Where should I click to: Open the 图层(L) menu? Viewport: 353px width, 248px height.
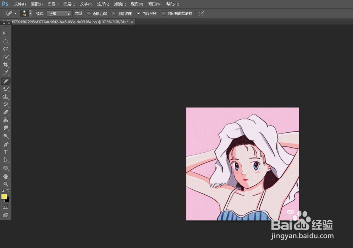[69, 4]
